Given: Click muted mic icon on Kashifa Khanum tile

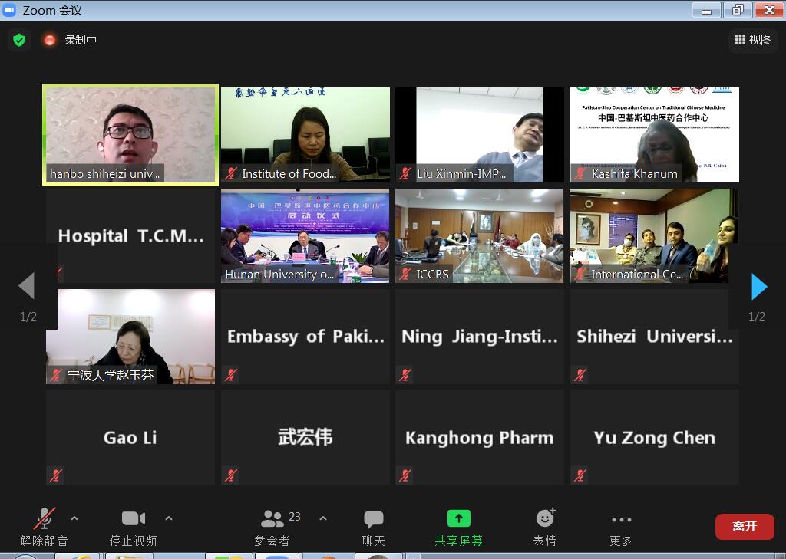Looking at the screenshot, I should click(580, 174).
